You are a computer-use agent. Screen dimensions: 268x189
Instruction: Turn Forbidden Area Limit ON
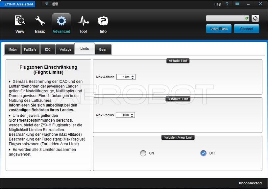pos(143,153)
